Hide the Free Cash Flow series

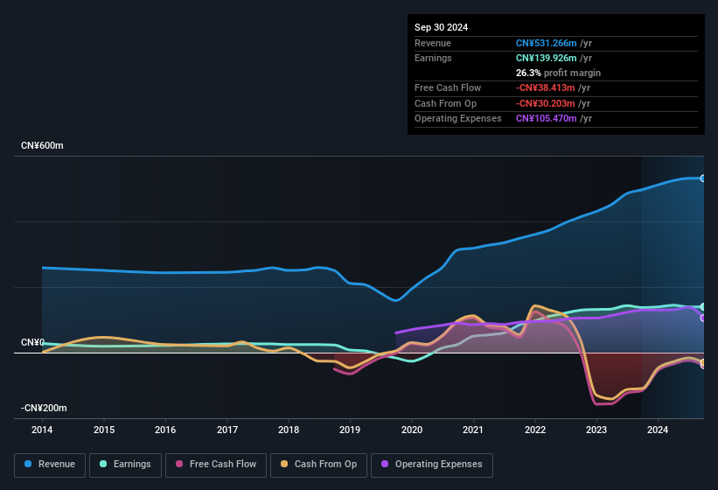tap(216, 465)
